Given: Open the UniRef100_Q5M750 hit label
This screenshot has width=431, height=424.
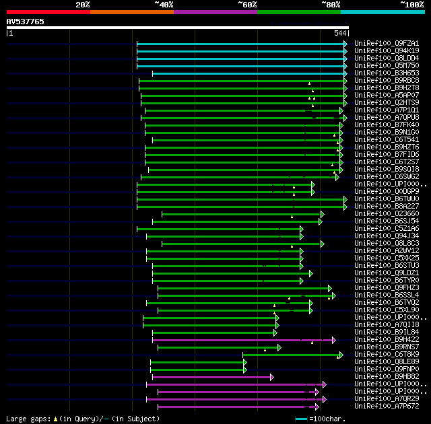Looking at the screenshot, I should tap(387, 66).
